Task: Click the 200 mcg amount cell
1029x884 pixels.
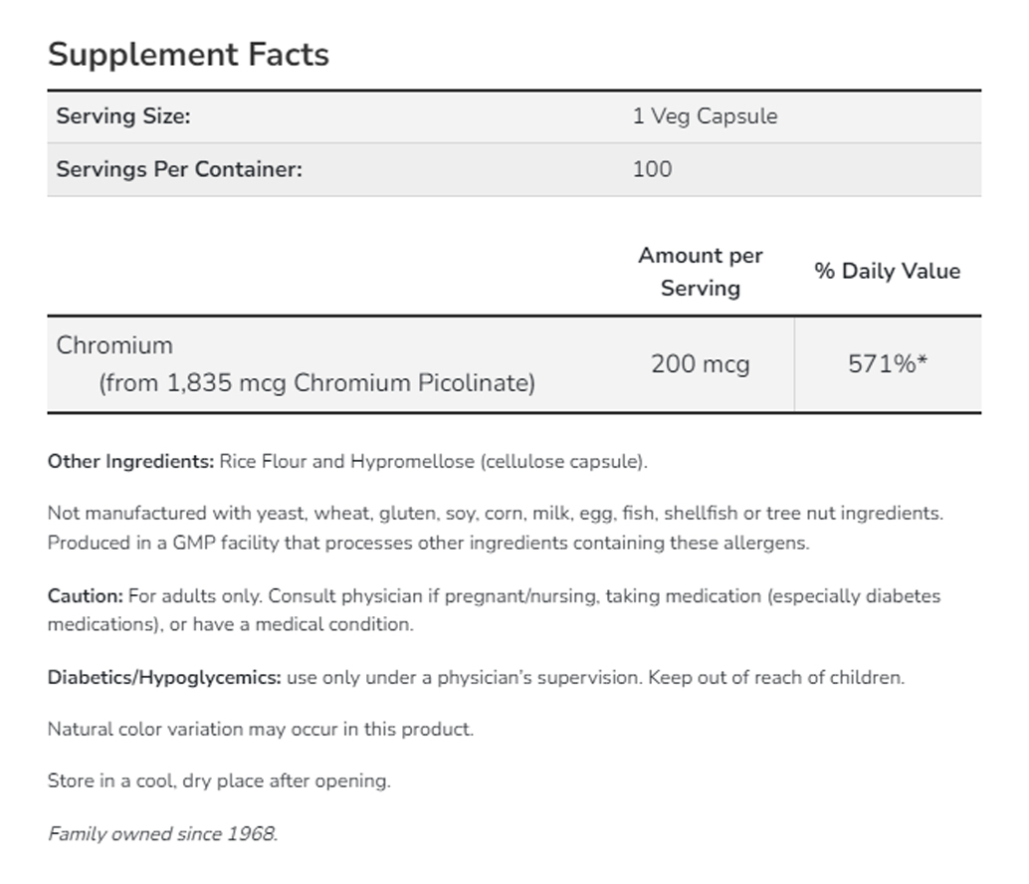Action: [701, 364]
